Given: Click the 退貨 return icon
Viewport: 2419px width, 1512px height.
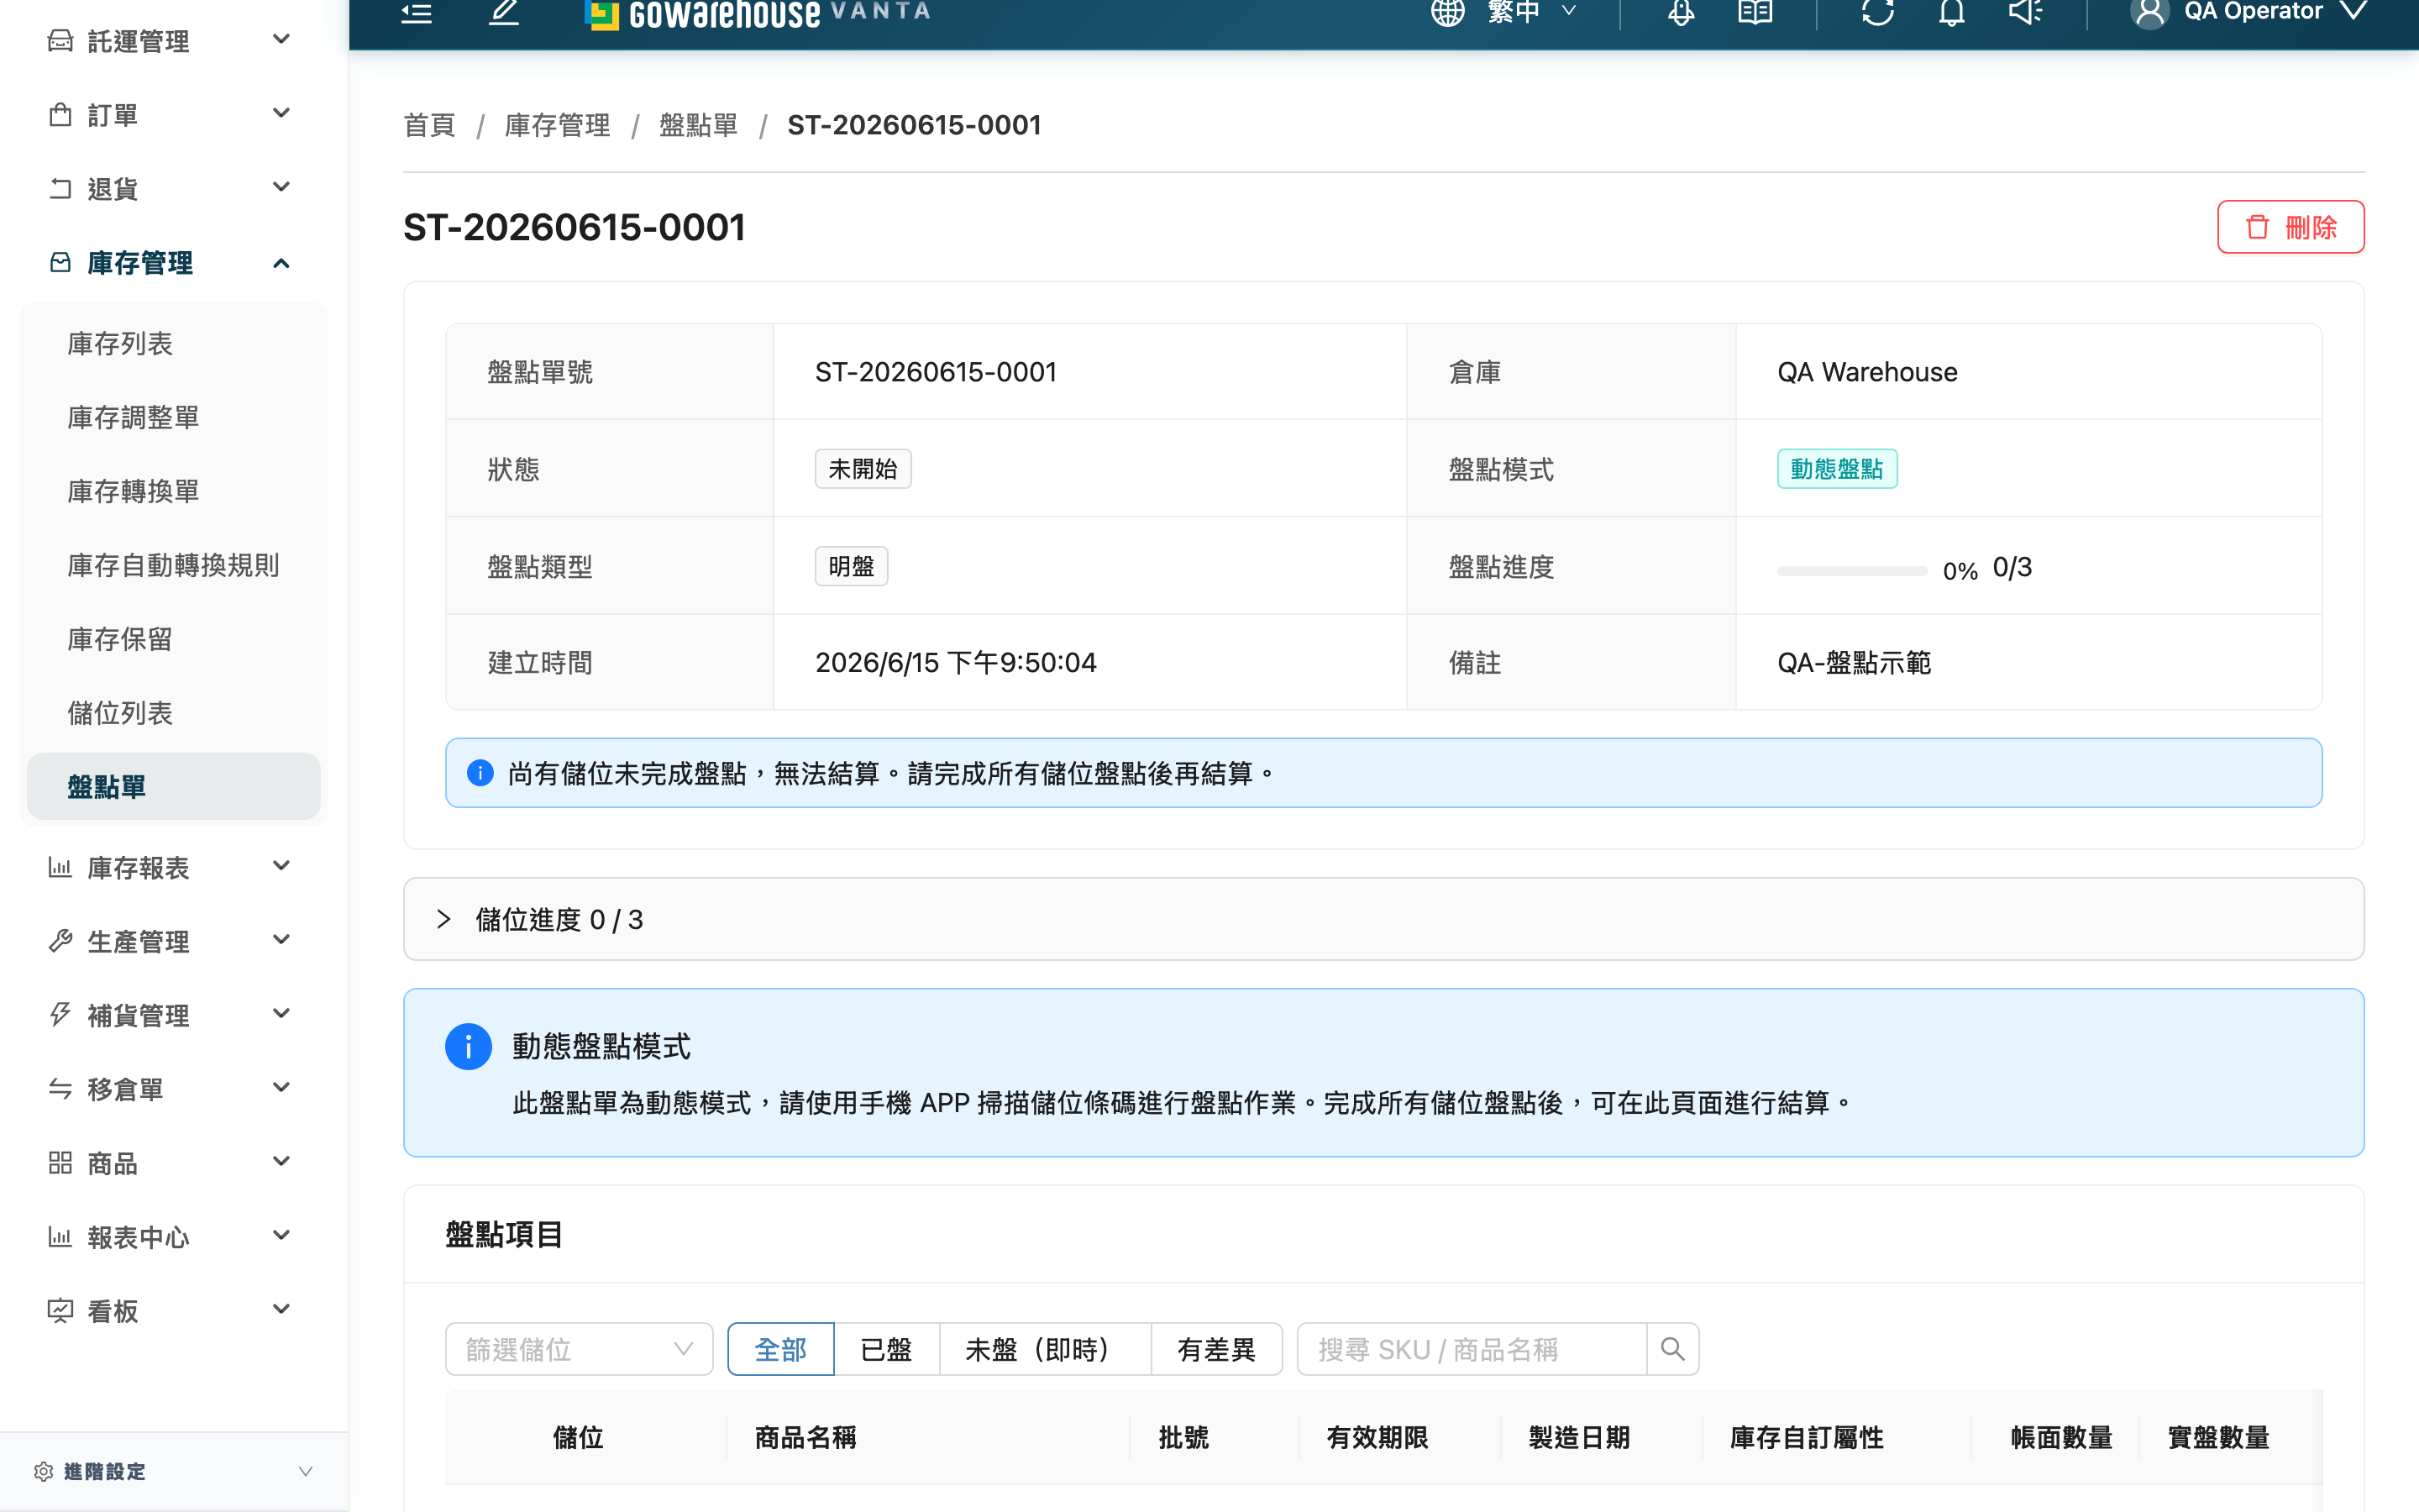Looking at the screenshot, I should pyautogui.click(x=60, y=189).
